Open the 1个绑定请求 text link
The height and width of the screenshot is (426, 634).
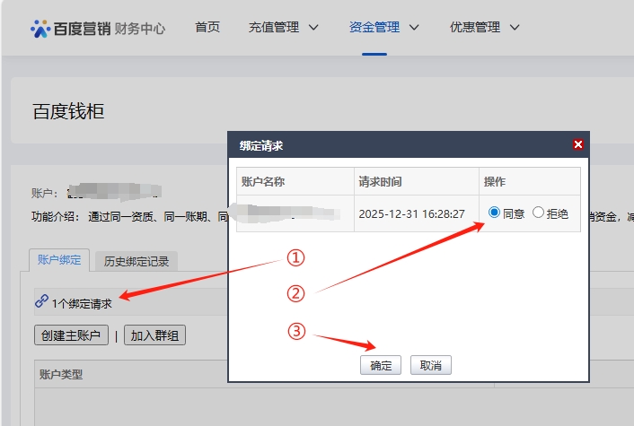[x=82, y=303]
